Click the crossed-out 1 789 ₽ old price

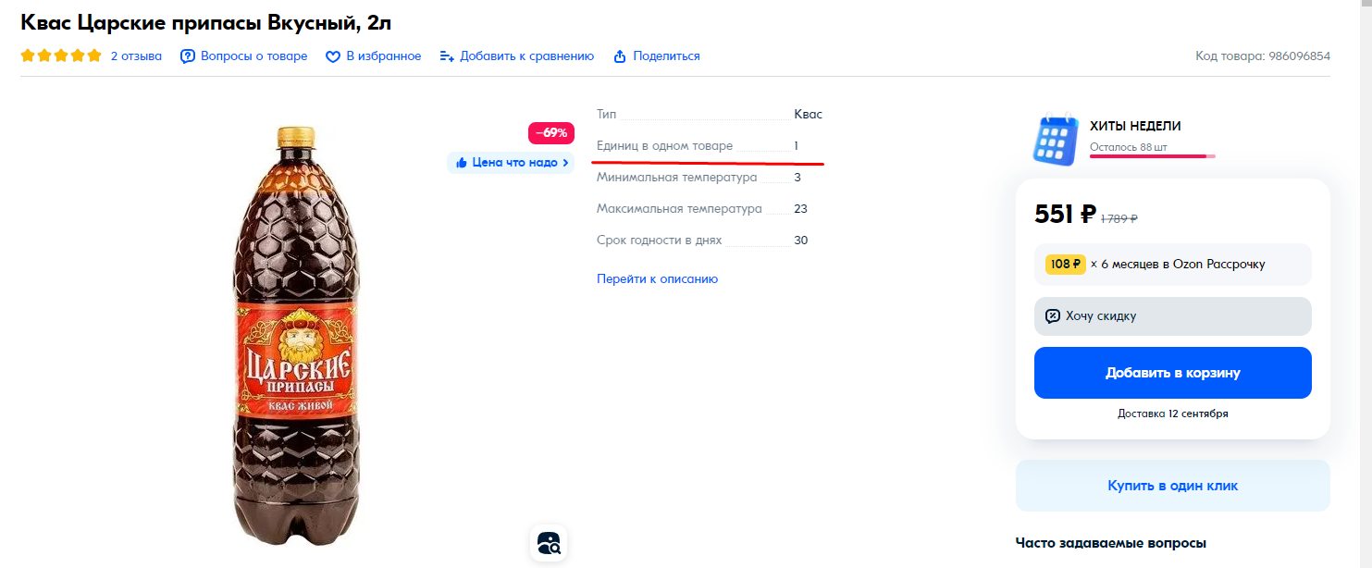(x=1119, y=219)
